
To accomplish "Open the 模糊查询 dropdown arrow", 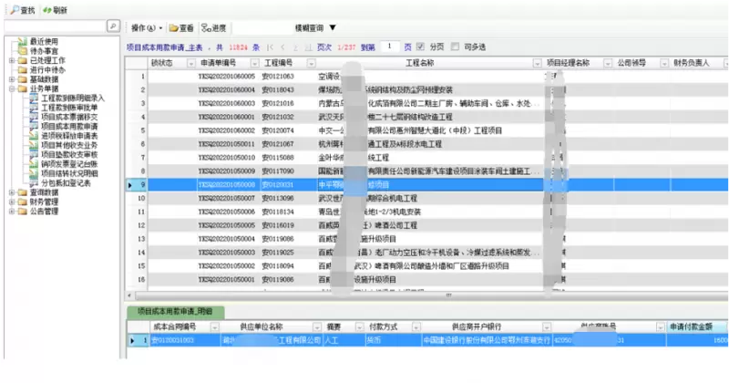I will (332, 27).
